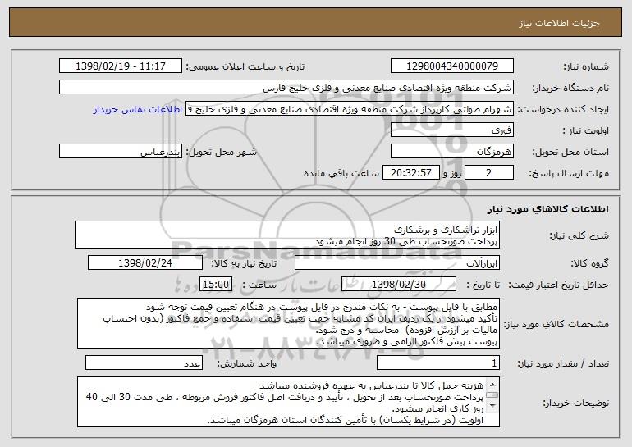Image resolution: width=632 pixels, height=447 pixels.
Task: Click the label استان محل تحویل
Action: pos(570,153)
